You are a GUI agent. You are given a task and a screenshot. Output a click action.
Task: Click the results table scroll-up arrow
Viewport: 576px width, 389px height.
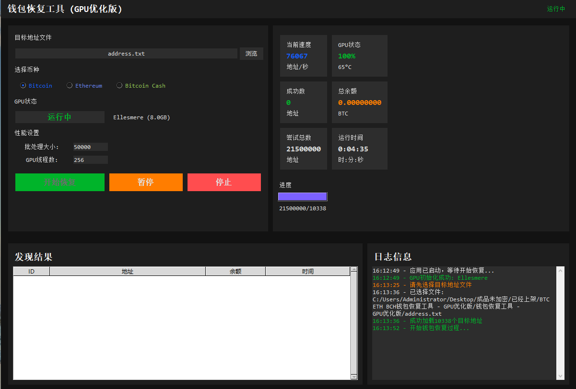pyautogui.click(x=354, y=270)
